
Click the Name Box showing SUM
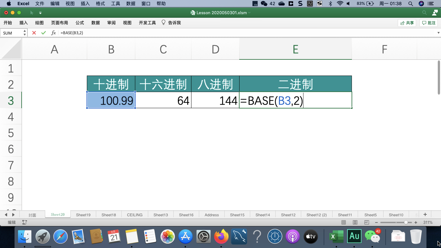[12, 33]
